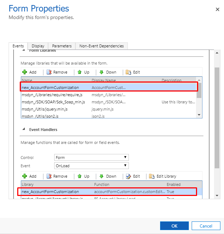Select msdyn_/SDK/SOAP/Sdk_Soap_min.js row
The height and width of the screenshot is (234, 224).
coord(109,102)
